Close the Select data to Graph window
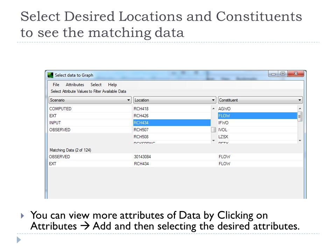The image size is (336, 252). [x=296, y=74]
